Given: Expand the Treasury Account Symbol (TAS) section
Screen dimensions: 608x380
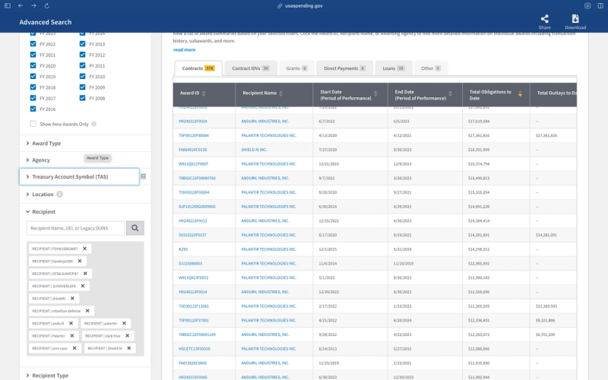Looking at the screenshot, I should [79, 176].
